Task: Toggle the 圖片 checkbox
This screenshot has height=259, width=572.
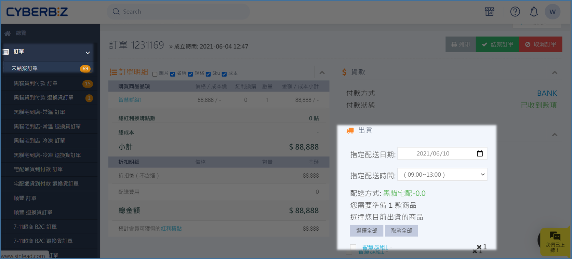Action: (x=155, y=74)
